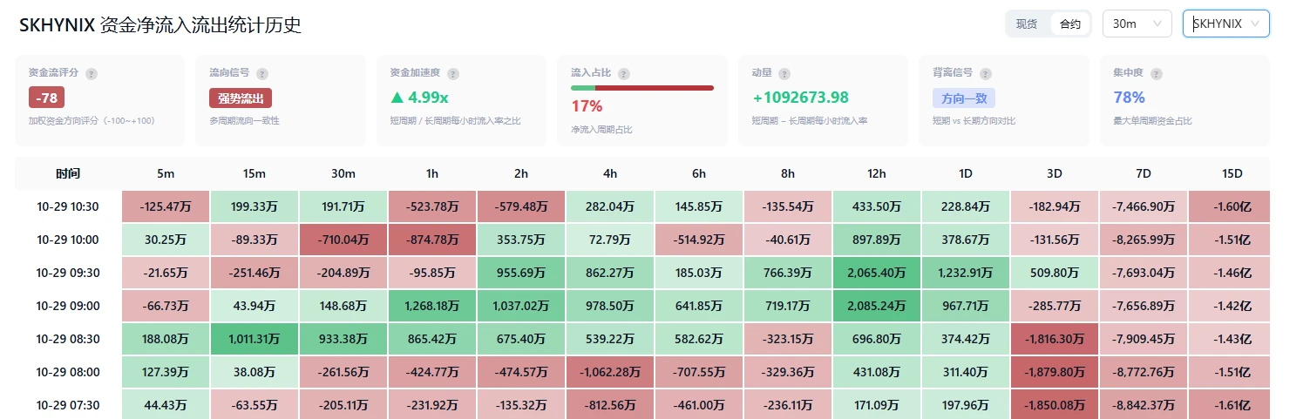This screenshot has width=1310, height=419.
Task: Click the 509.80万 cell
Action: [1055, 273]
